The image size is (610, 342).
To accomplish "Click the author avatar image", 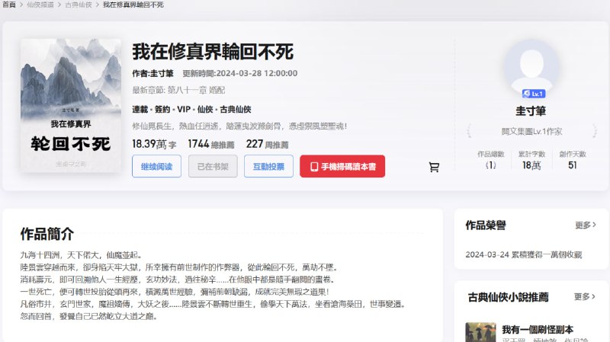I will pos(531,66).
